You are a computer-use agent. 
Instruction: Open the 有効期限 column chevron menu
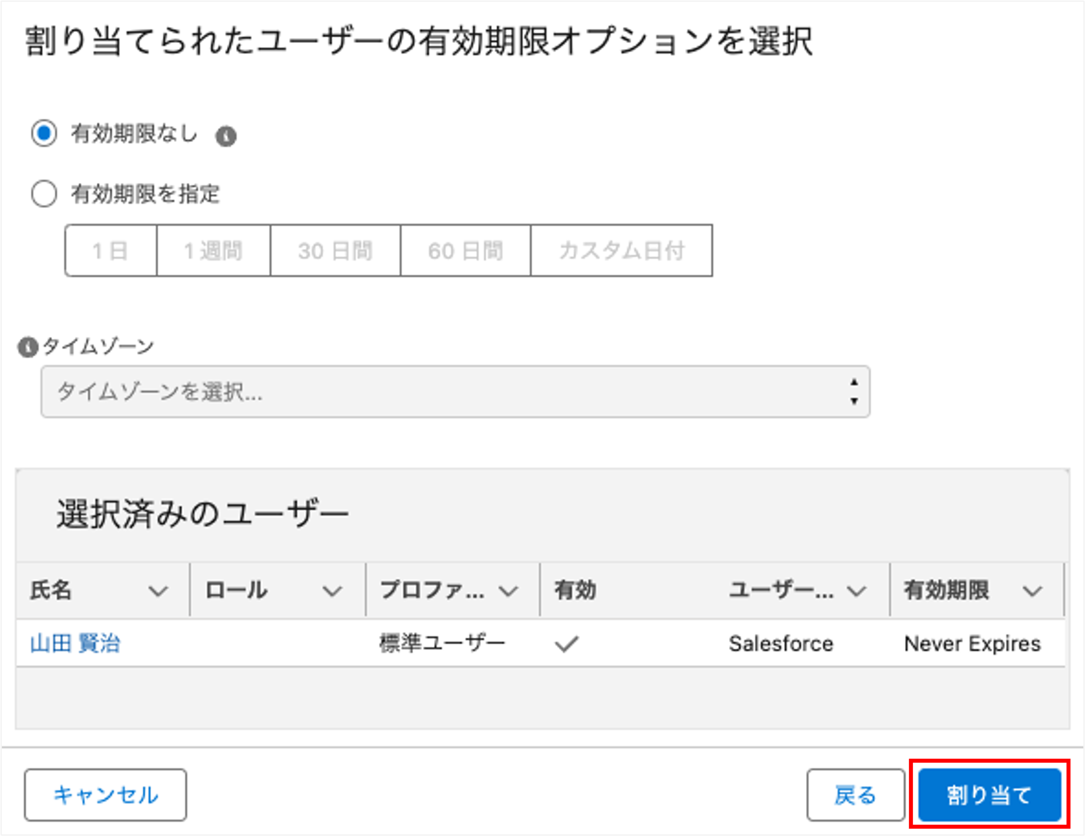click(x=1032, y=591)
